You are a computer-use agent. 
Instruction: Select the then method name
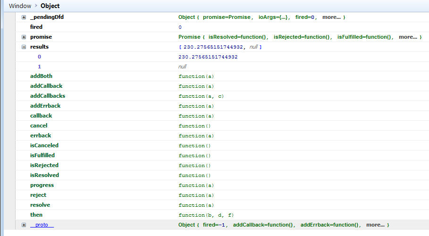coord(36,215)
